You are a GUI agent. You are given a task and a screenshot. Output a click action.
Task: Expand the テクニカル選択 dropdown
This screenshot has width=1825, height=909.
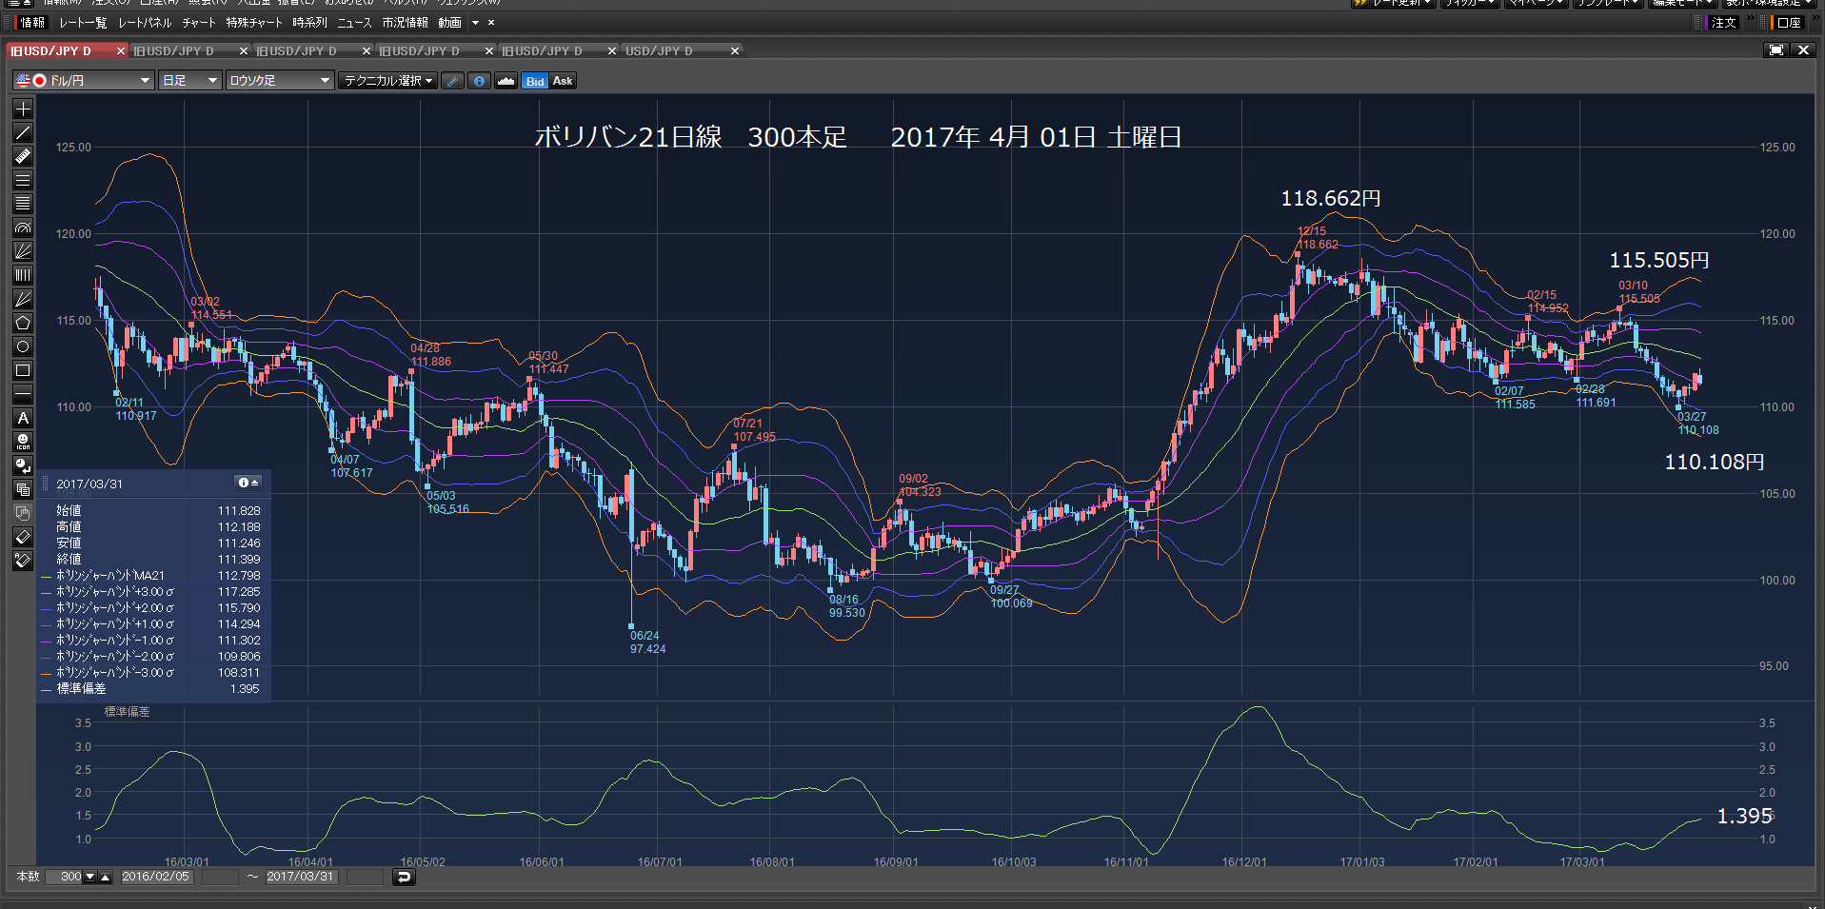[388, 81]
